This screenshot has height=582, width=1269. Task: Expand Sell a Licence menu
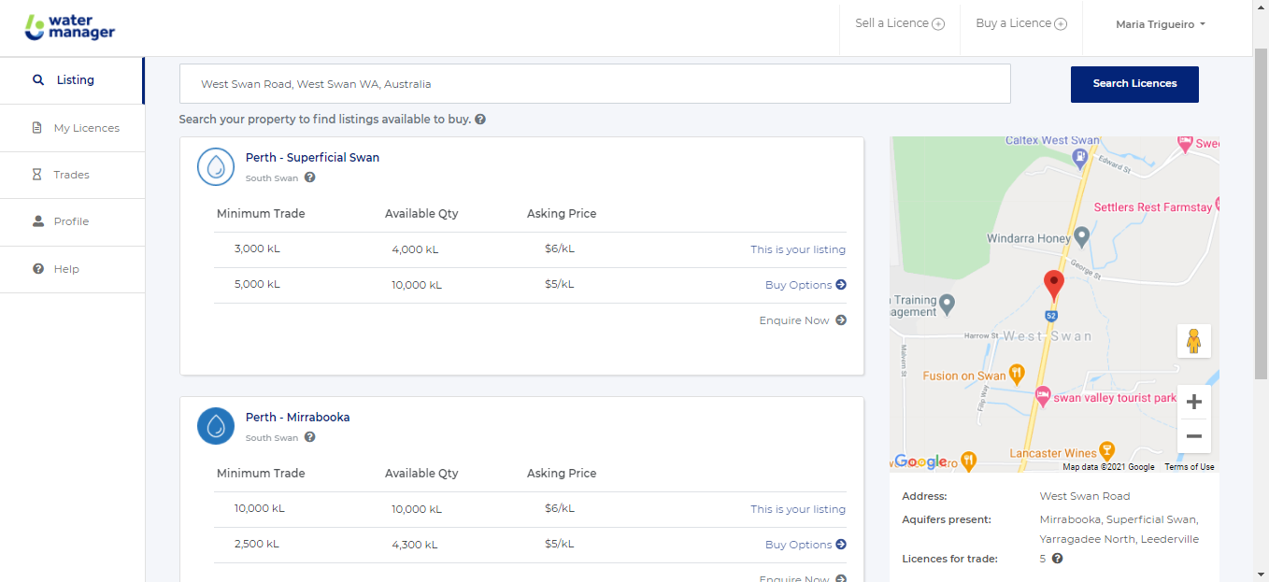pyautogui.click(x=899, y=23)
